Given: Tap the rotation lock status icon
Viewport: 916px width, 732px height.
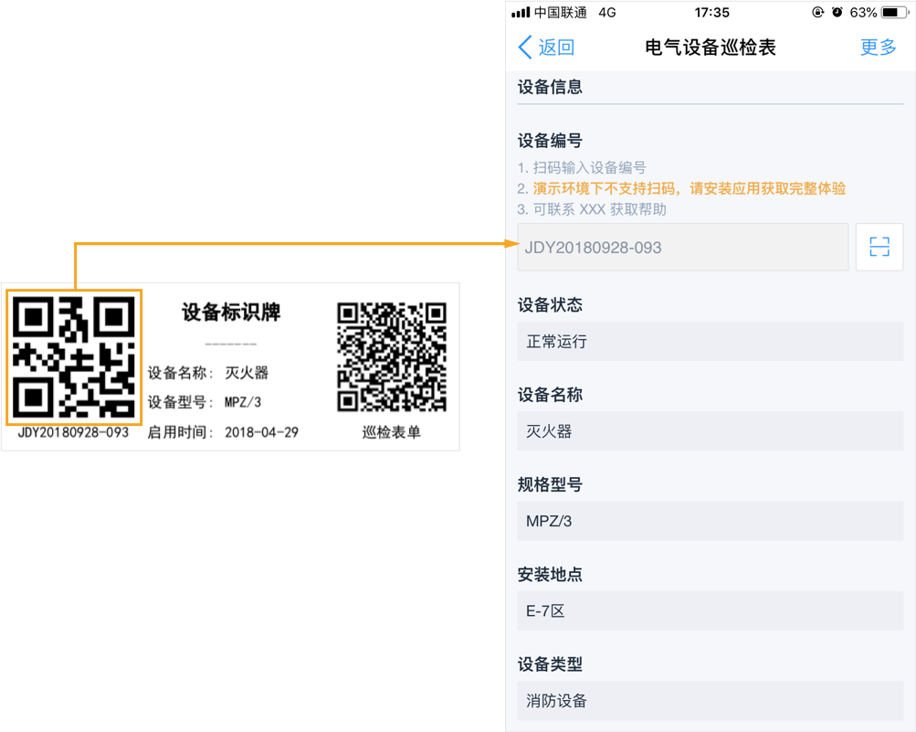Looking at the screenshot, I should pyautogui.click(x=817, y=13).
